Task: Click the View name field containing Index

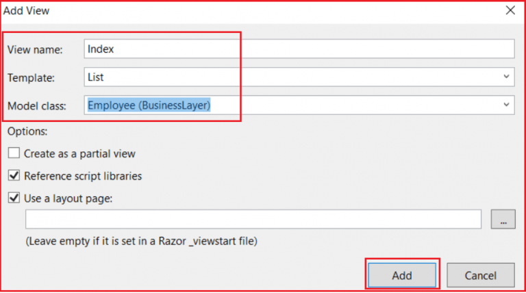Action: (x=299, y=49)
